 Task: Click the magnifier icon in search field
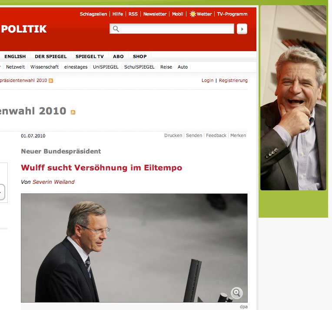[x=116, y=29]
